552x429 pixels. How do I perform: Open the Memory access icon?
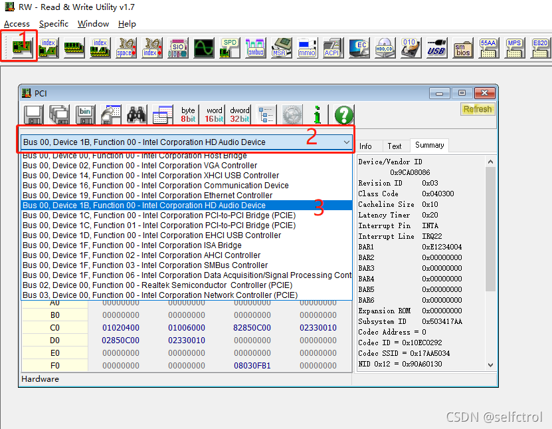[x=74, y=48]
